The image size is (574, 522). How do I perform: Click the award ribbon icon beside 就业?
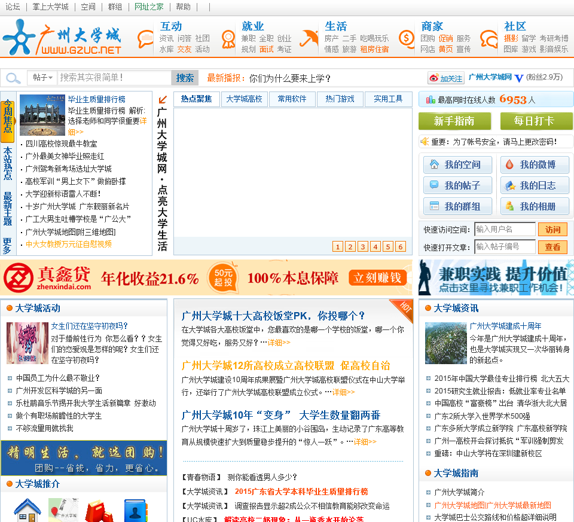coord(228,39)
